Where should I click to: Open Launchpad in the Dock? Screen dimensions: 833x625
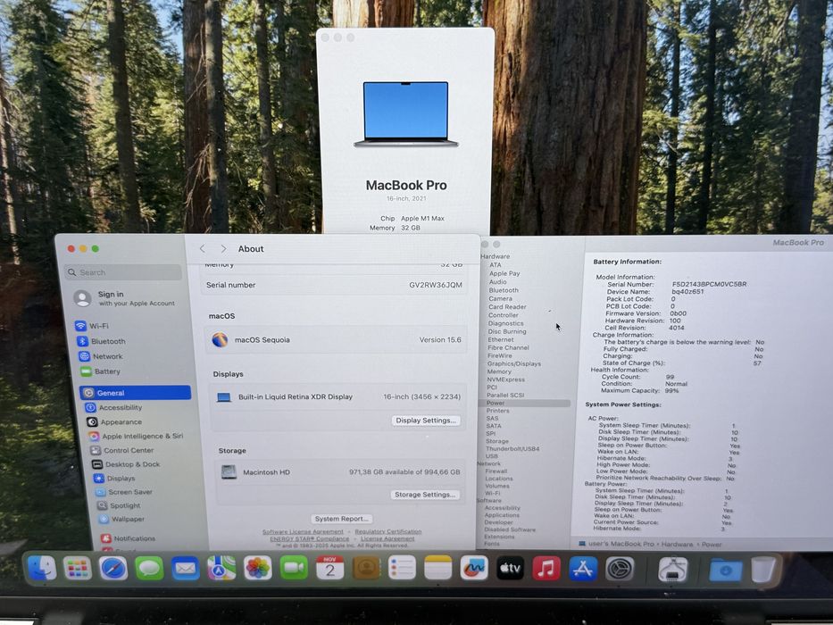78,568
